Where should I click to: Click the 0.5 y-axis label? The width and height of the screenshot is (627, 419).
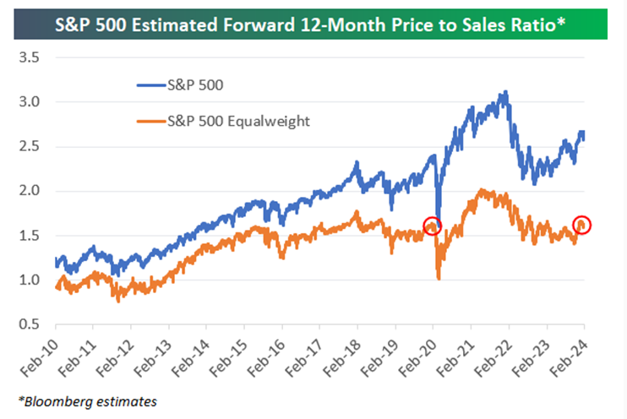pos(30,324)
